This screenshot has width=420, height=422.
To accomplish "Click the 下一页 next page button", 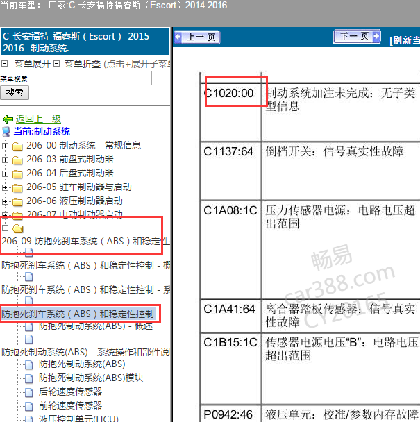I will click(357, 36).
